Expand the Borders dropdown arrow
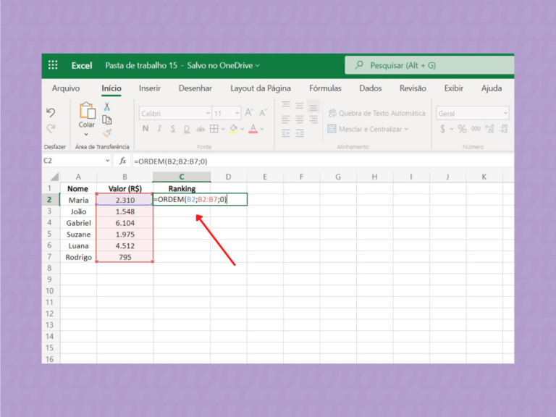This screenshot has width=556, height=417. click(223, 129)
